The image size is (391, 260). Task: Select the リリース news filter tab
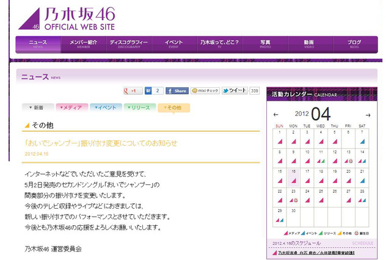tap(140, 107)
